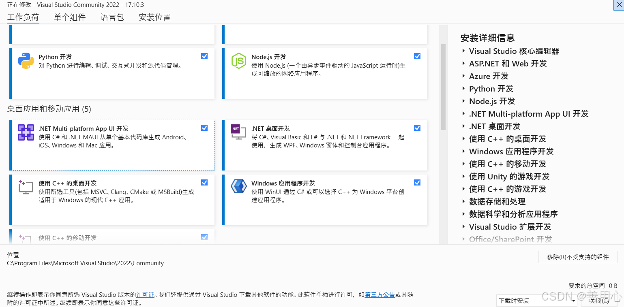Expand 使用 C++ 的桌面开发 details
The height and width of the screenshot is (307, 624).
point(463,139)
